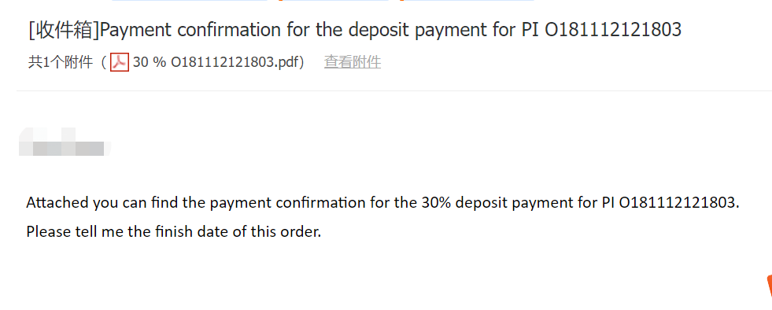The width and height of the screenshot is (772, 310).
Task: Click the 30% text in the message body
Action: point(437,203)
